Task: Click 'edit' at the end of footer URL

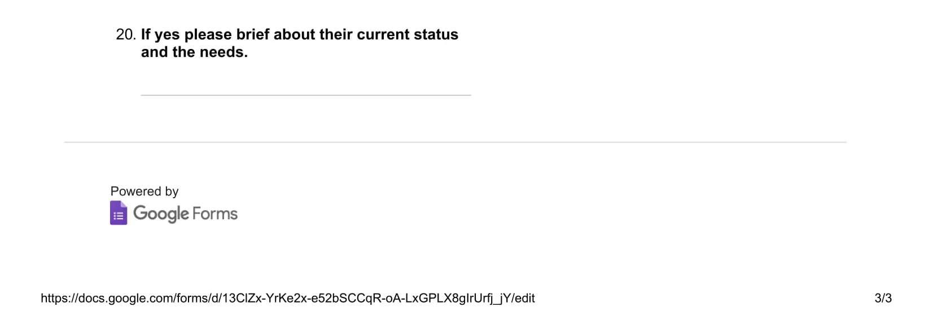Action: pyautogui.click(x=525, y=299)
